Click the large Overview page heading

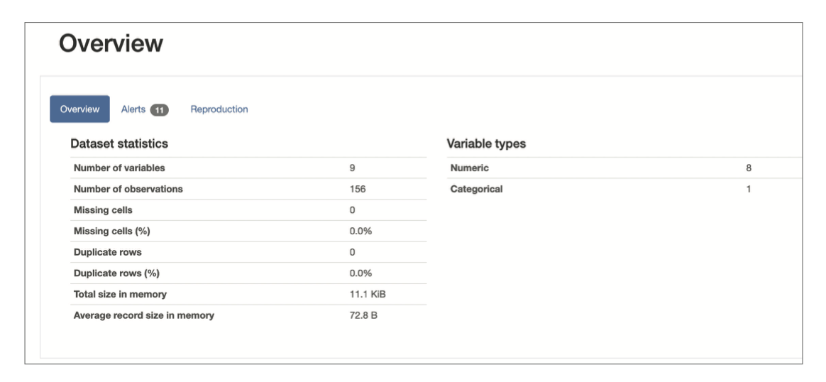coord(111,44)
